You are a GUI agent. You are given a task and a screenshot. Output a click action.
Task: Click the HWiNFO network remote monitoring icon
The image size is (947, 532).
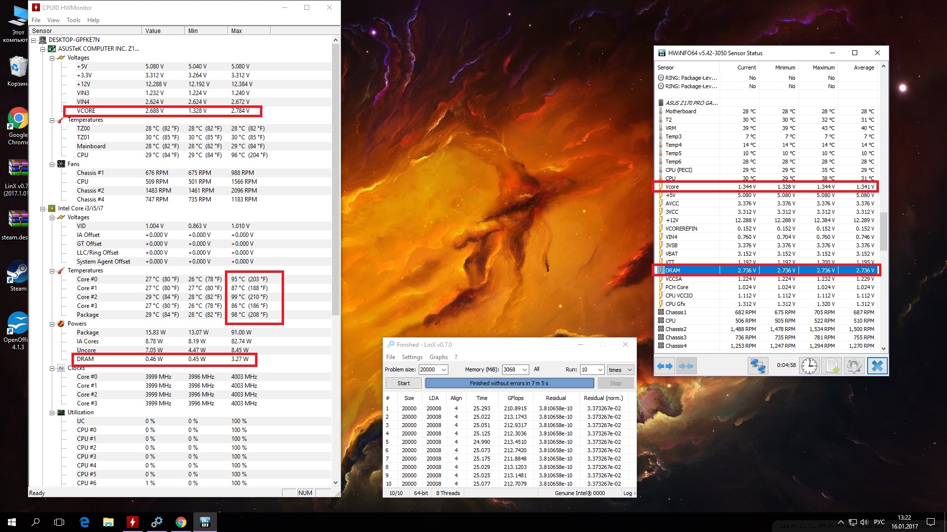click(x=758, y=366)
